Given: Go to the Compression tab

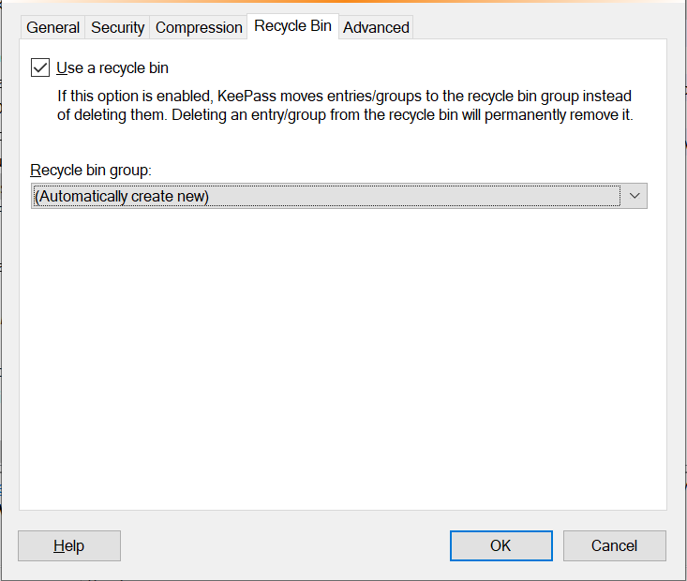Looking at the screenshot, I should (x=199, y=27).
